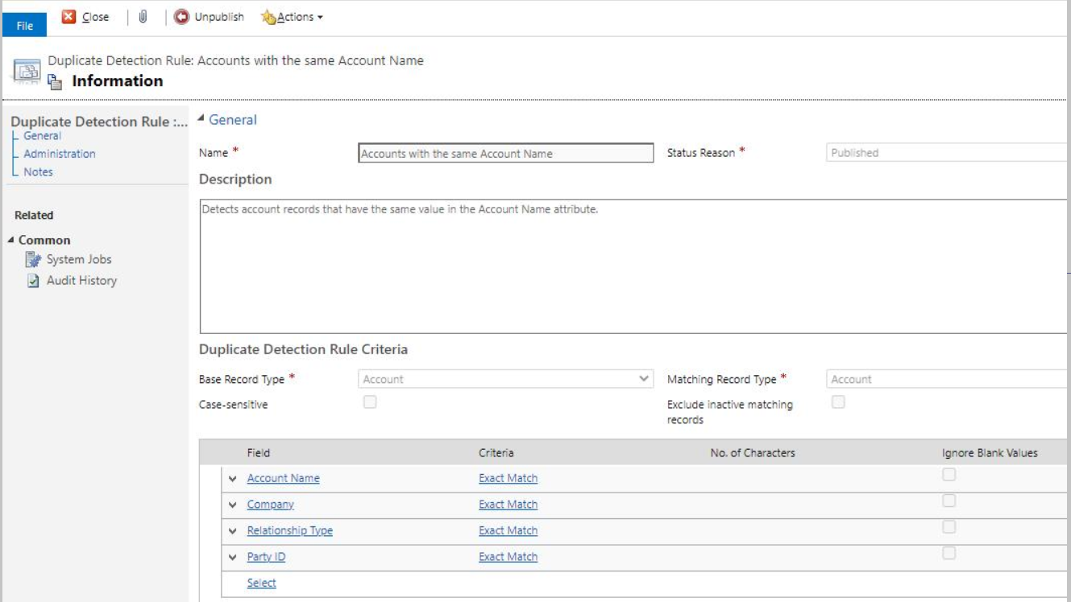1071x602 pixels.
Task: Click the Select link to add field
Action: click(261, 583)
